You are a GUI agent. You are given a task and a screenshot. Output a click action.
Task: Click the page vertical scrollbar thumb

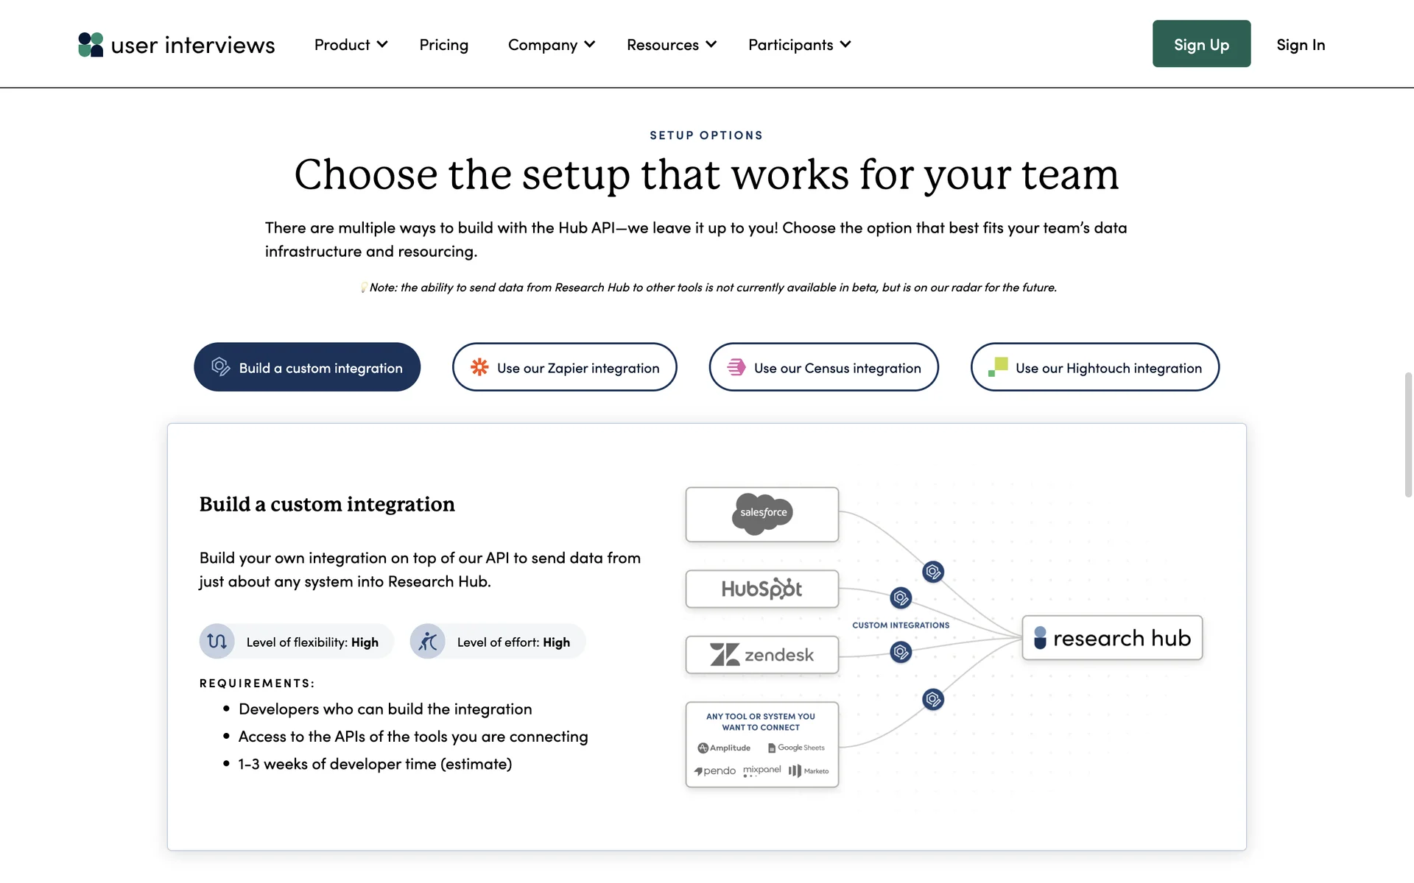point(1408,434)
